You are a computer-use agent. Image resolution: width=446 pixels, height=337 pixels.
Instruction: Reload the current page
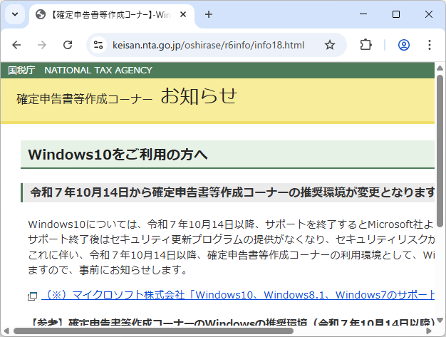click(68, 45)
